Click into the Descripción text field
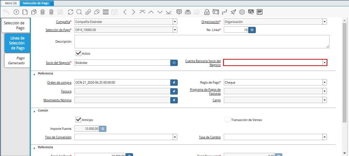The height and width of the screenshot is (156, 349). (201, 41)
